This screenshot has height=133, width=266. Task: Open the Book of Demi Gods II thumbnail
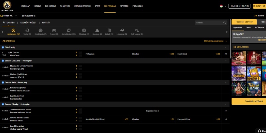(x=254, y=73)
